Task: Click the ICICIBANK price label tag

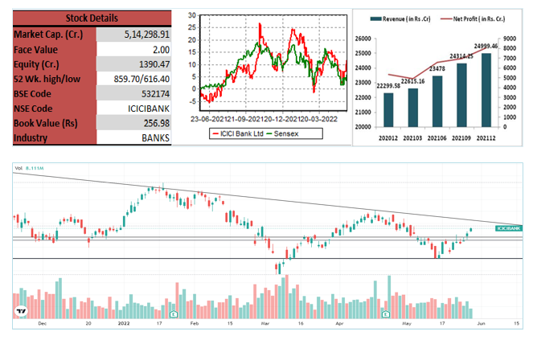Action: pyautogui.click(x=509, y=228)
